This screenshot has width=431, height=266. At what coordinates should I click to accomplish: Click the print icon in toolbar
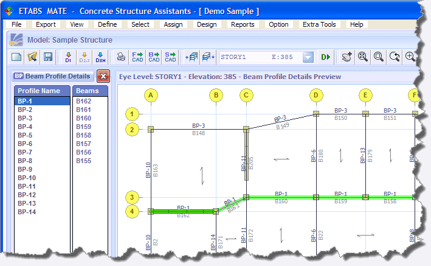[121, 57]
